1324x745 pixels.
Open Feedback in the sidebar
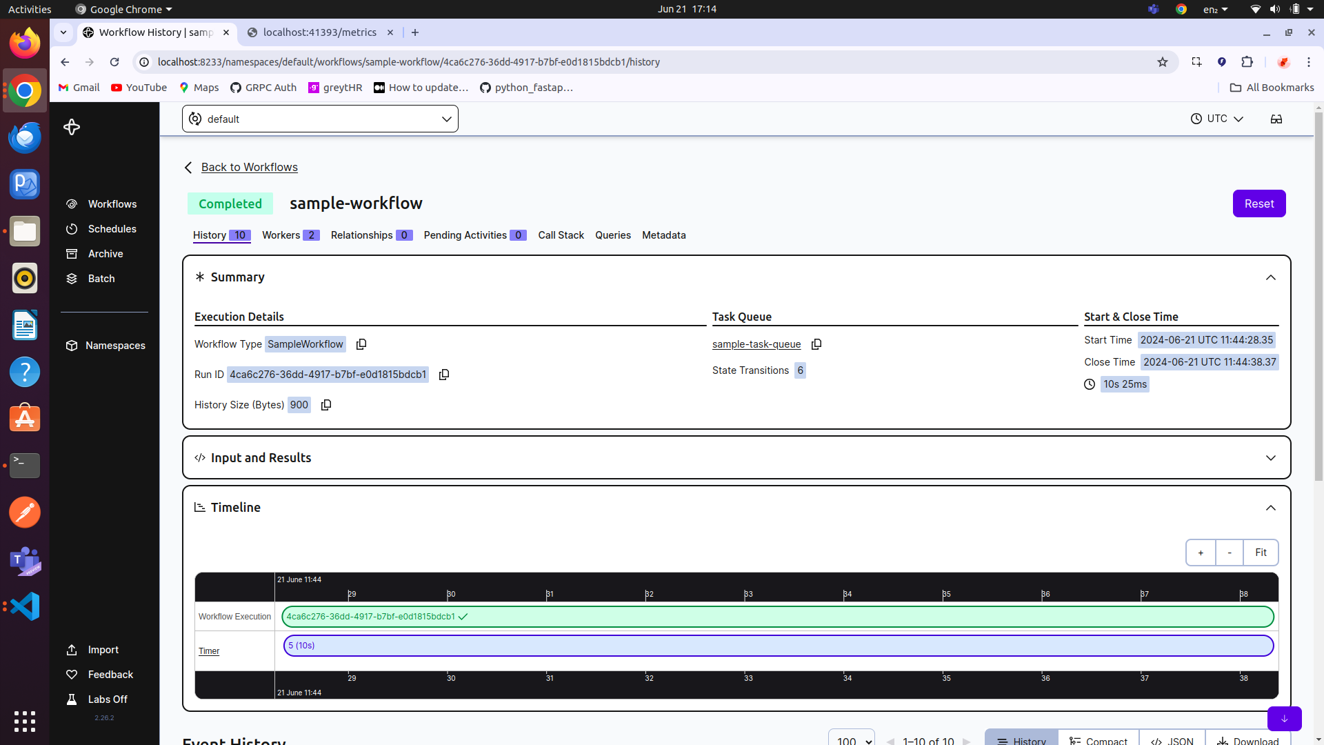[100, 675]
